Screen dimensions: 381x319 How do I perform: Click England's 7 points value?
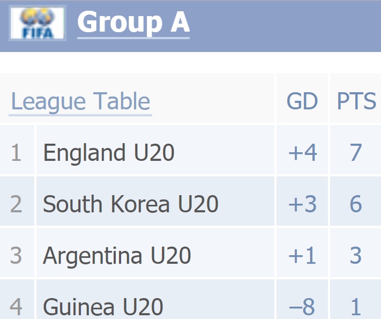click(x=356, y=152)
